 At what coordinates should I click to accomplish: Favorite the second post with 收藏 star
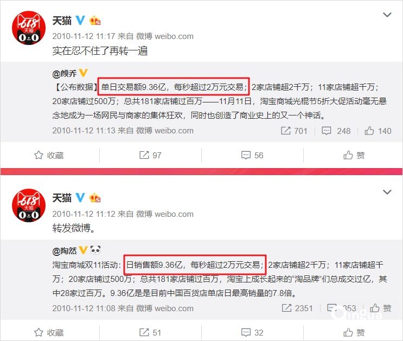pyautogui.click(x=49, y=332)
